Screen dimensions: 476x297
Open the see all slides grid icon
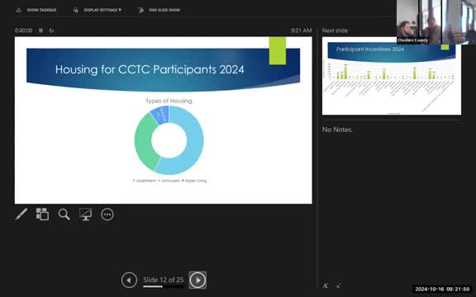pyautogui.click(x=42, y=214)
